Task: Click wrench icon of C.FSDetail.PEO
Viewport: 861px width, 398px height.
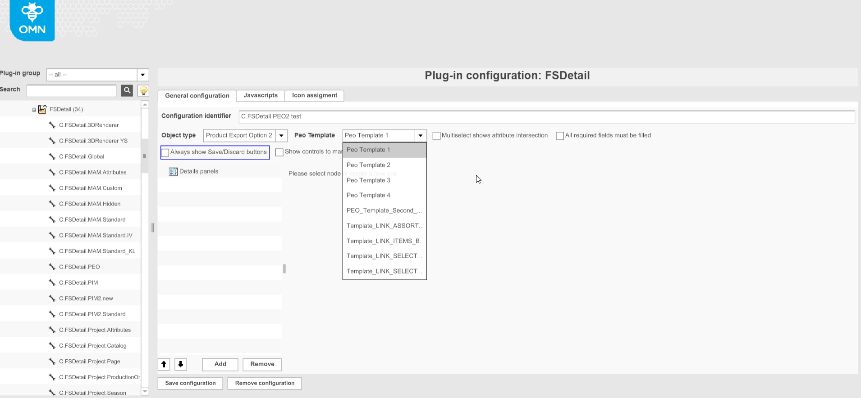Action: point(52,267)
